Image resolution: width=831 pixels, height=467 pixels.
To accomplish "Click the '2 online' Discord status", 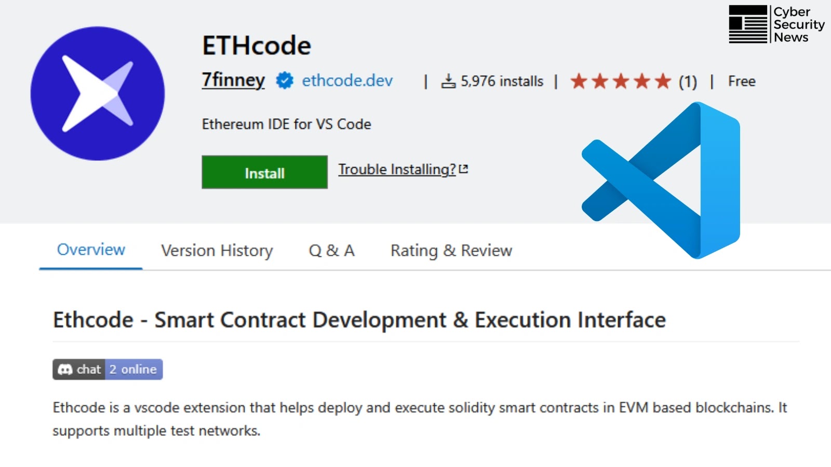I will (x=132, y=369).
